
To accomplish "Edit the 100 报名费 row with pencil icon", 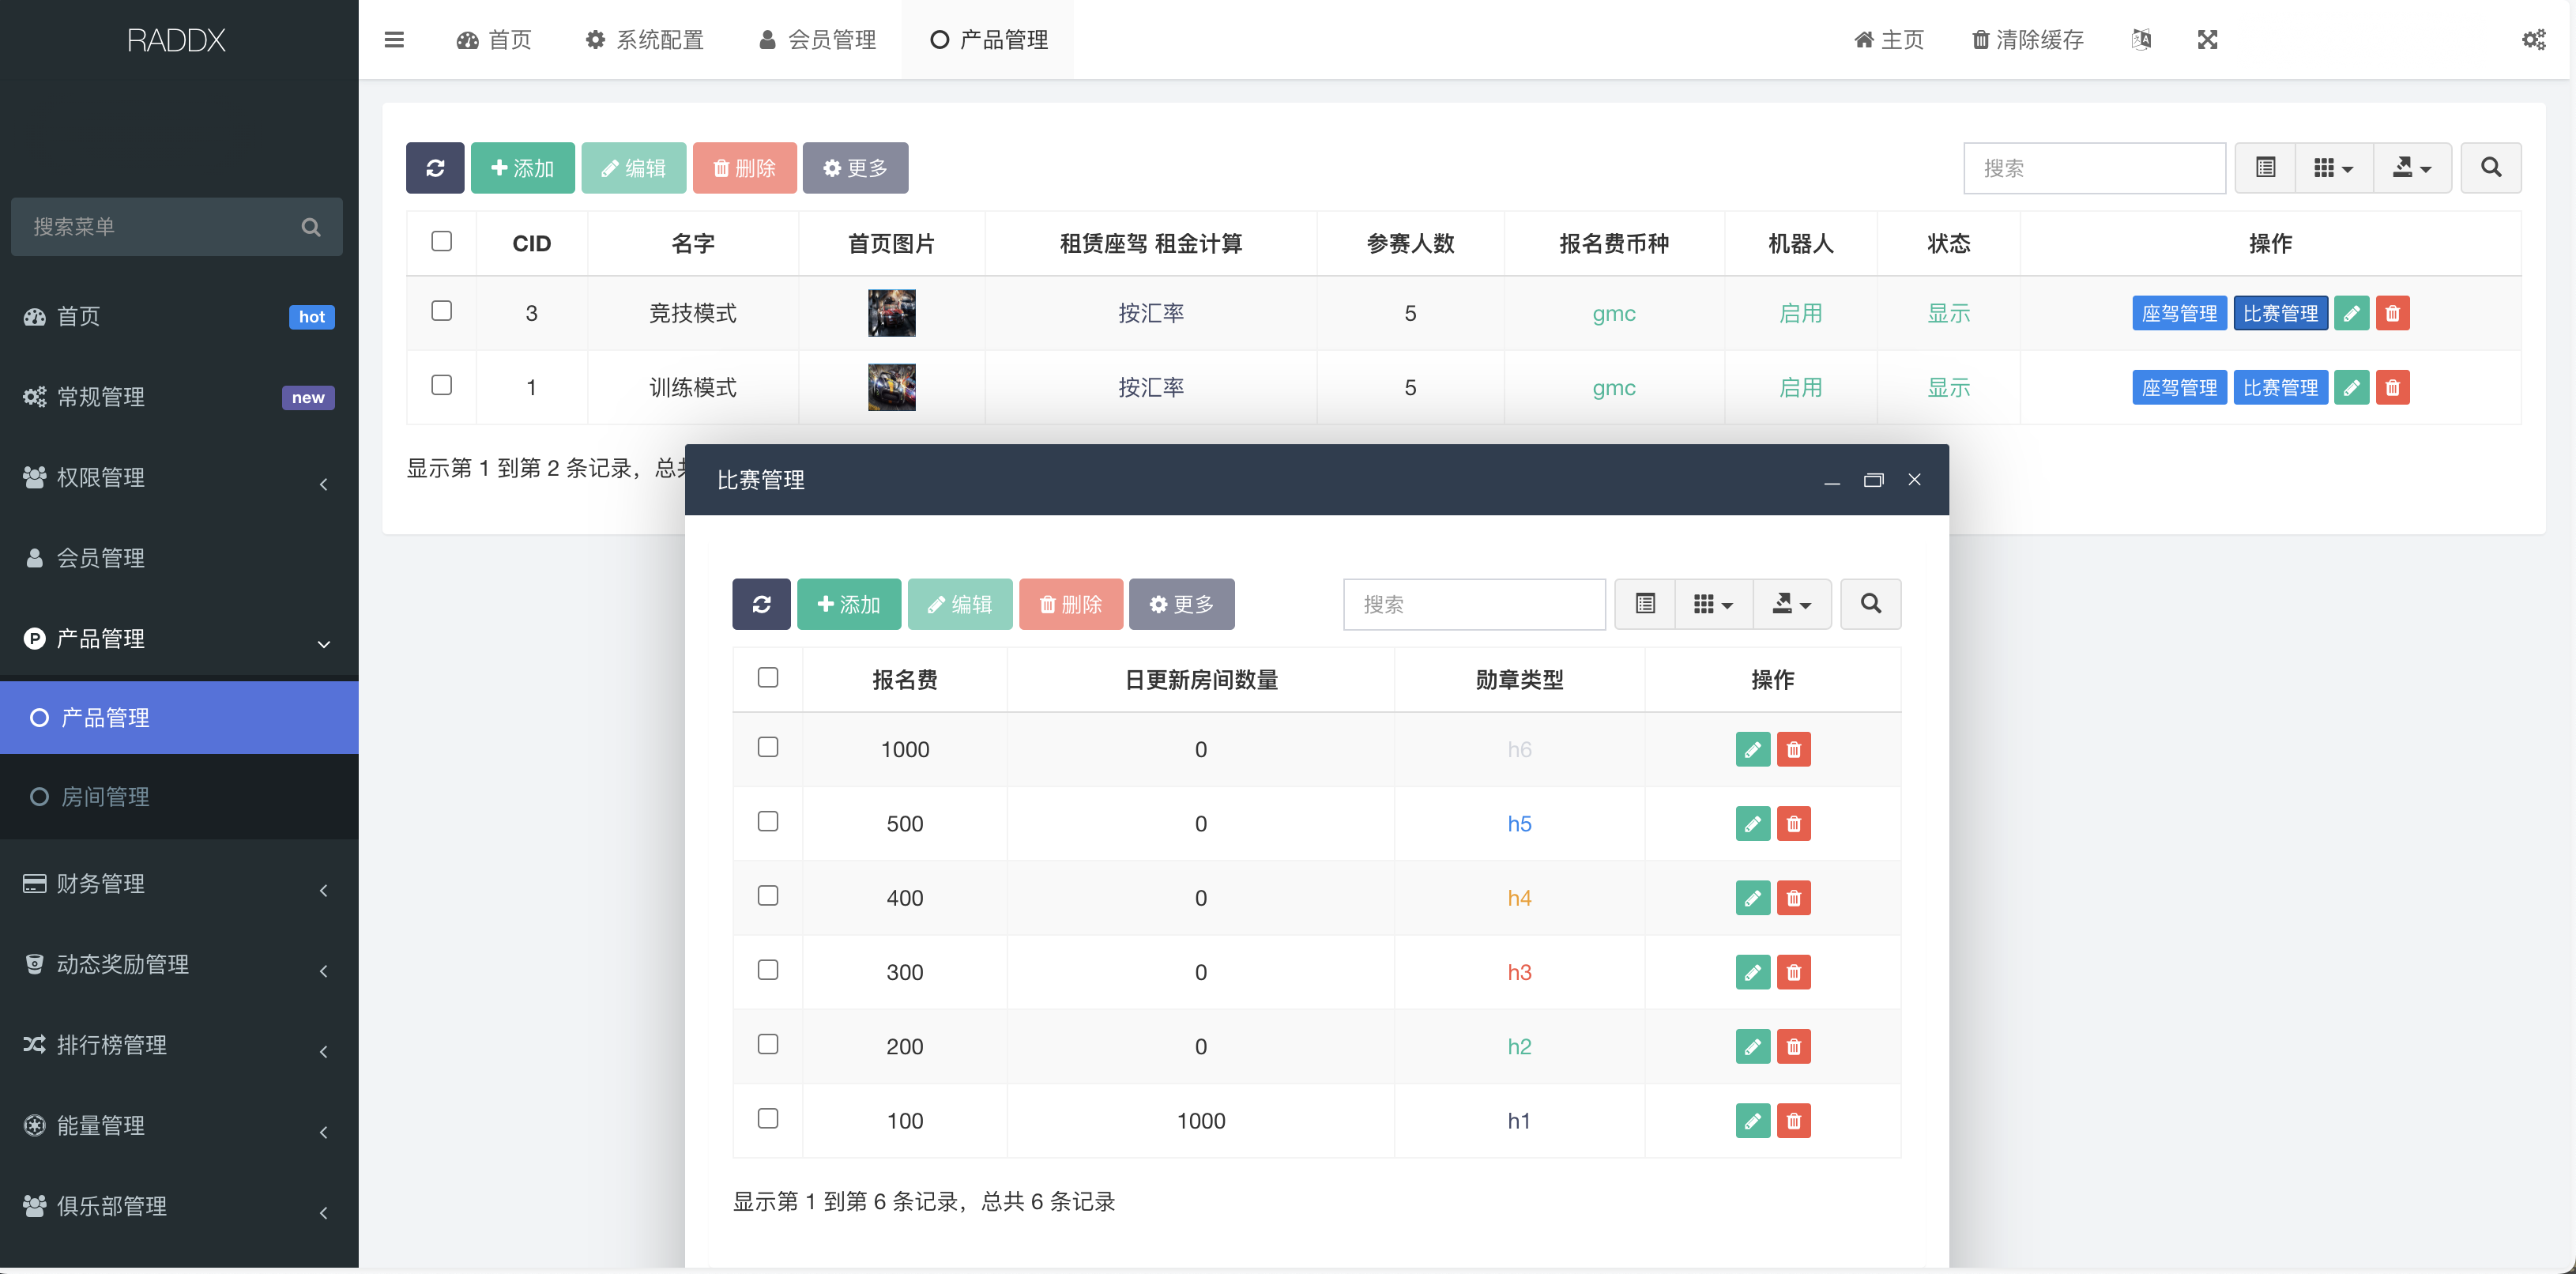I will (1752, 1120).
